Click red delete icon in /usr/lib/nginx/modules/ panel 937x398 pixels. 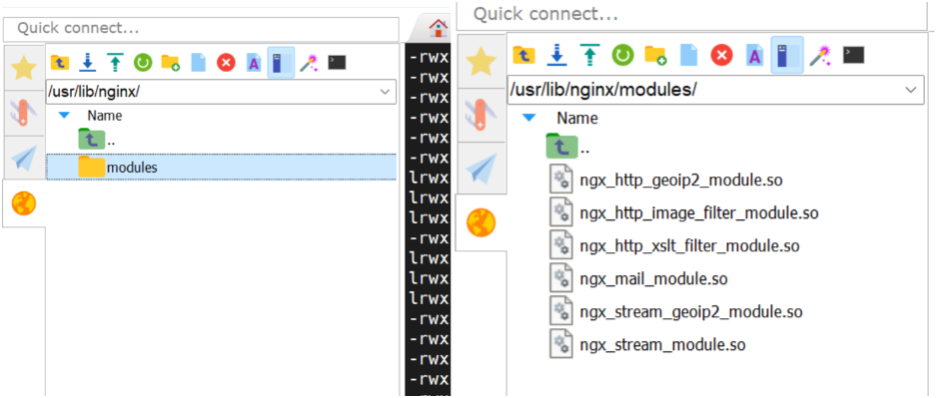click(722, 56)
